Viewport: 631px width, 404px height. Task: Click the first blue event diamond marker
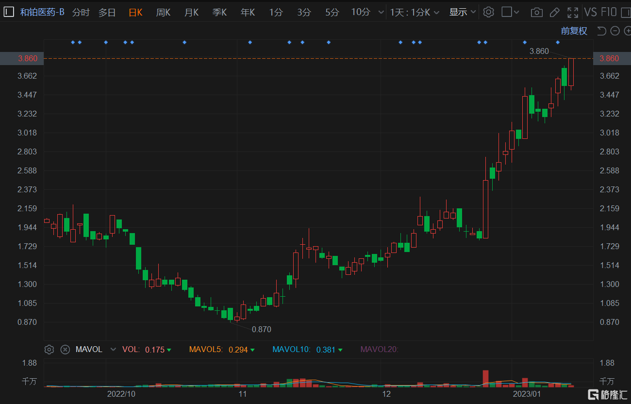[73, 42]
